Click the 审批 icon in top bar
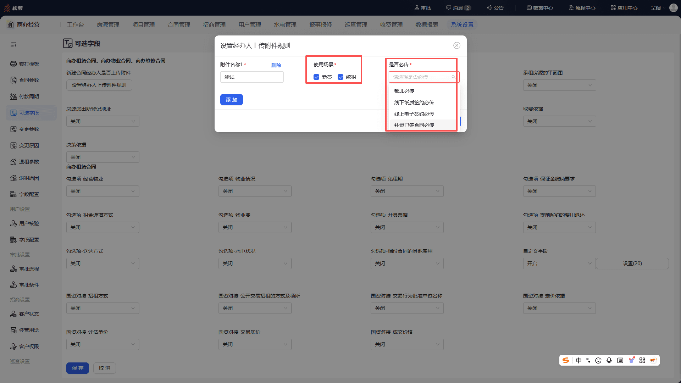This screenshot has height=383, width=681. (417, 8)
